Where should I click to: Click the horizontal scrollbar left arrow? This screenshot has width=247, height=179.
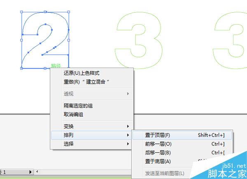[x=37, y=172]
